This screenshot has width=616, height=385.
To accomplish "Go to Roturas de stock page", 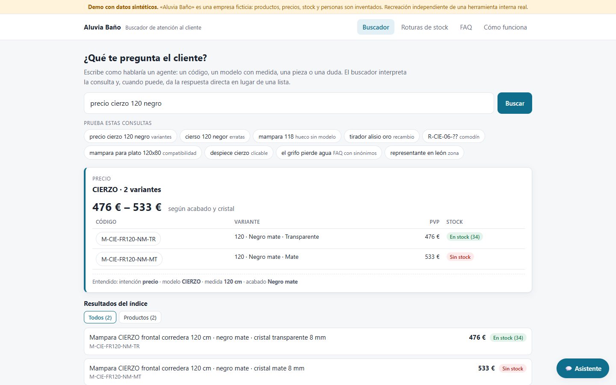I will coord(424,27).
